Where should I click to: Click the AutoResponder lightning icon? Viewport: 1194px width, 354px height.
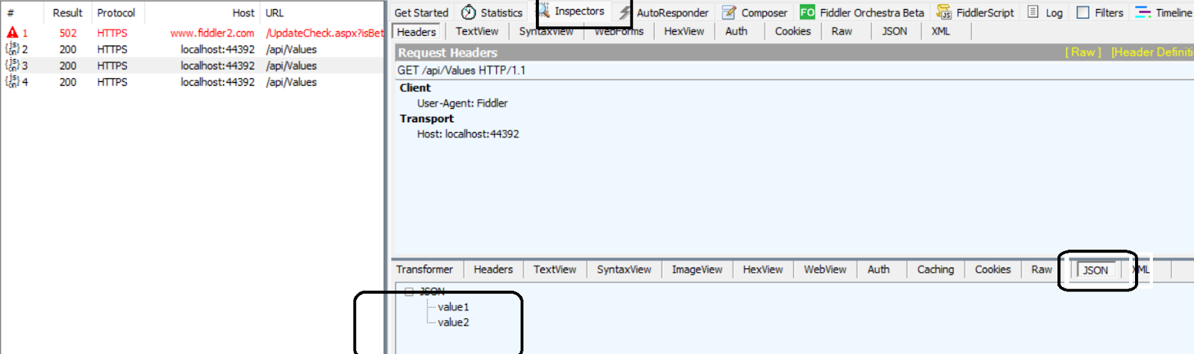click(x=625, y=13)
